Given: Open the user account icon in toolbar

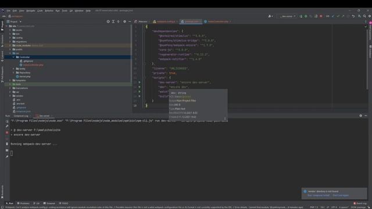Looking at the screenshot, I should pos(270,16).
